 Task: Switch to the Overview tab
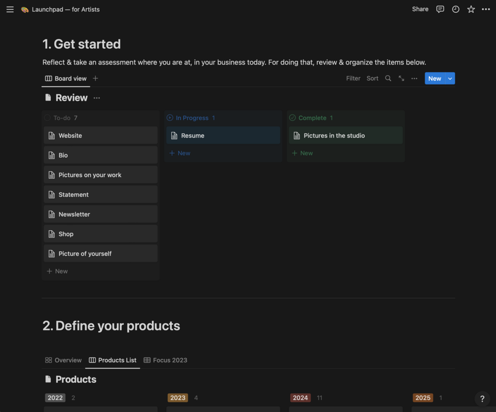(x=63, y=360)
